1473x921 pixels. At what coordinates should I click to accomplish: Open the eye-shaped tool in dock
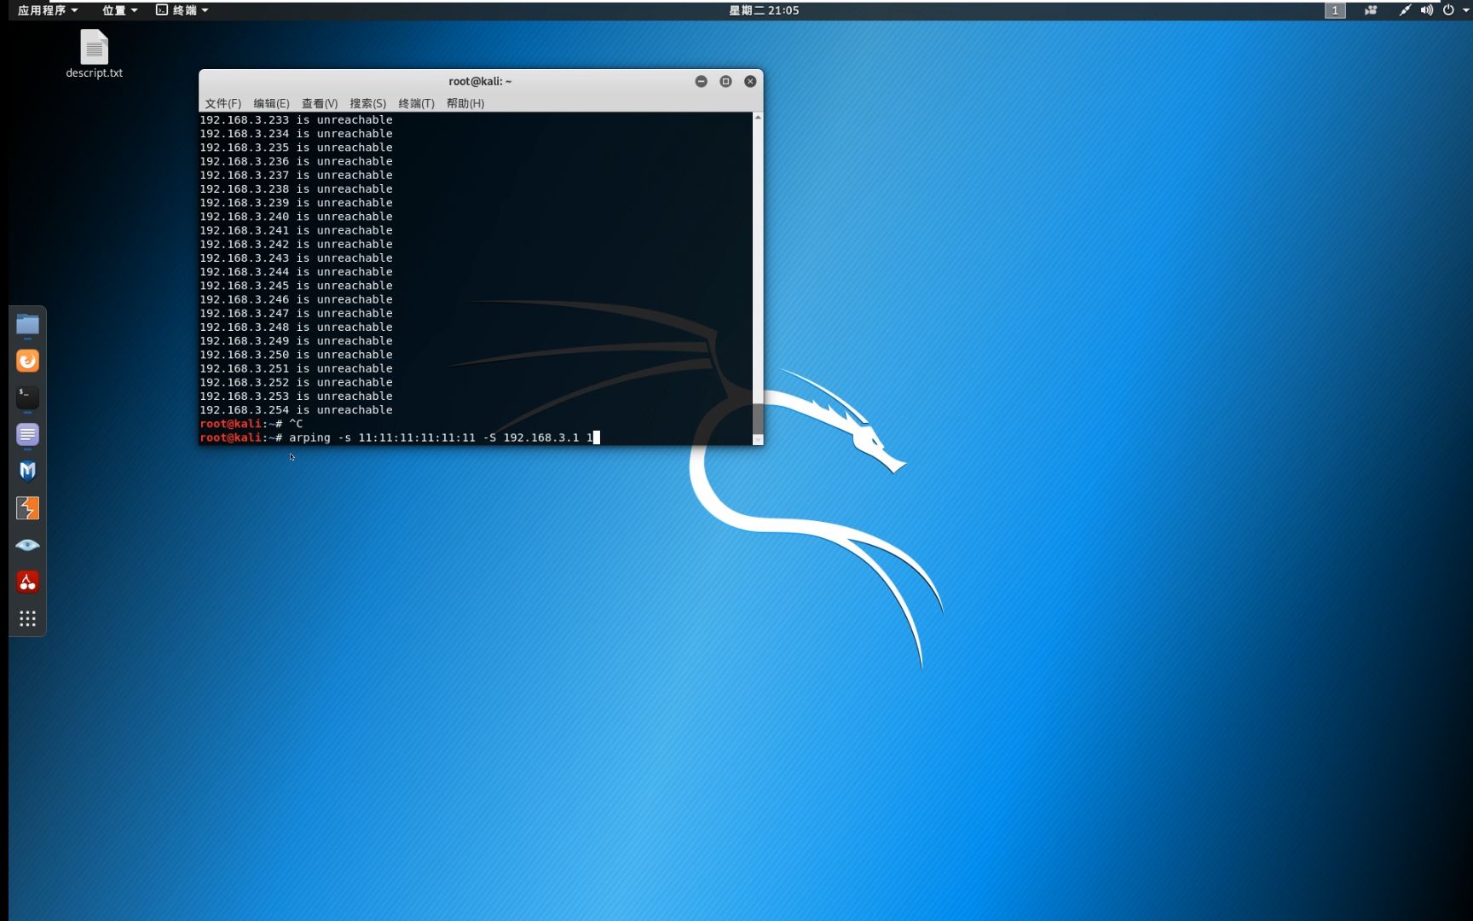coord(27,545)
